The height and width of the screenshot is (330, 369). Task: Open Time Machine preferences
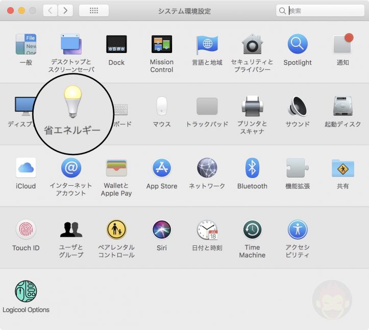[x=252, y=230]
